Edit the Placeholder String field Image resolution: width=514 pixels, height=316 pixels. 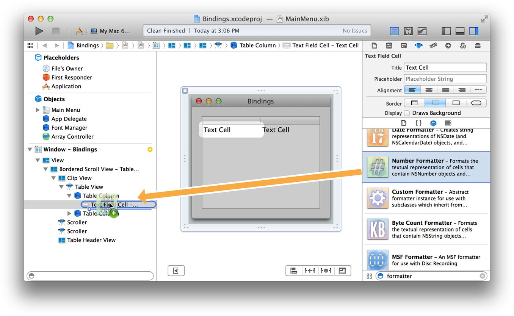click(445, 79)
